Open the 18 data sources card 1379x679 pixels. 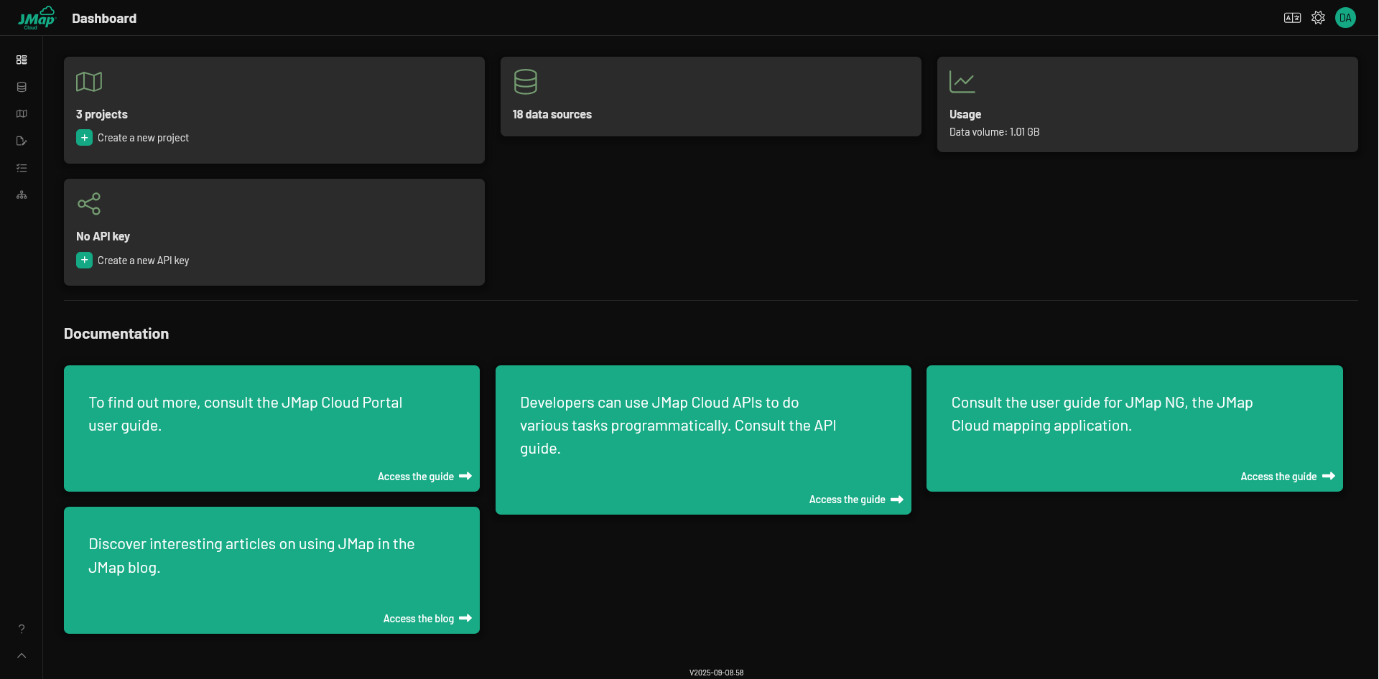(710, 97)
